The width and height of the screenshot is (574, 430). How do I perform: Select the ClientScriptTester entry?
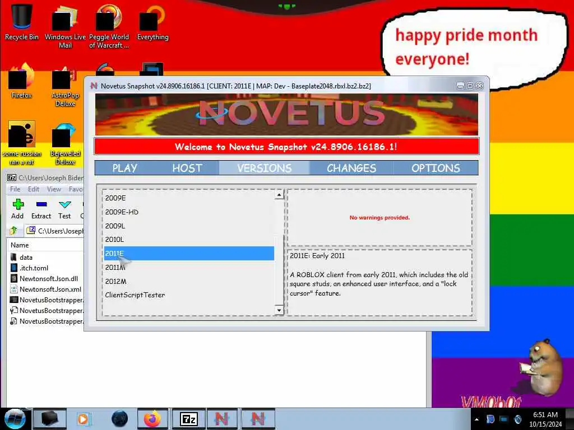point(189,295)
